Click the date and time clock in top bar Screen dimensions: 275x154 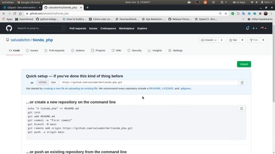pyautogui.click(x=137, y=2)
